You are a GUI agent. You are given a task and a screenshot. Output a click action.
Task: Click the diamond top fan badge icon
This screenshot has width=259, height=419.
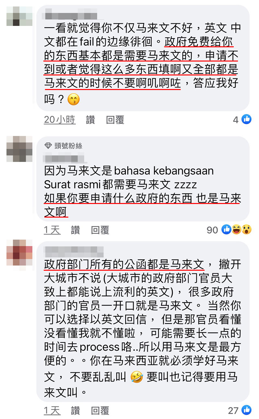point(48,146)
